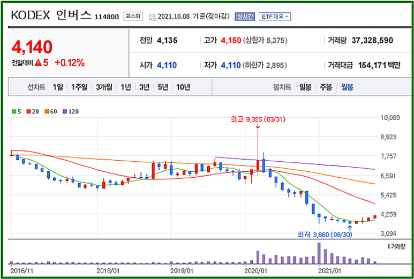The height and width of the screenshot is (279, 414).
Task: Click the stock code 114800
Action: (107, 18)
